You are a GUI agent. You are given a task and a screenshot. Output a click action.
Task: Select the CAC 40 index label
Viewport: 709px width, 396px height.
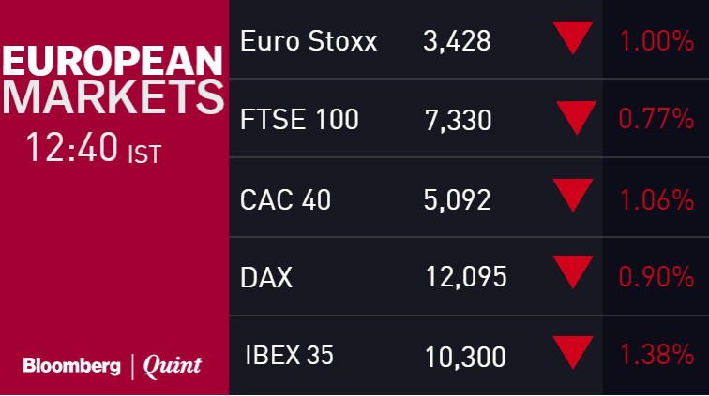coord(285,199)
